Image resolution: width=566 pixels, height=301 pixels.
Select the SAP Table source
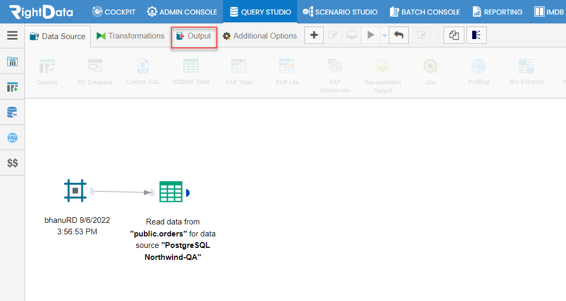pos(239,72)
